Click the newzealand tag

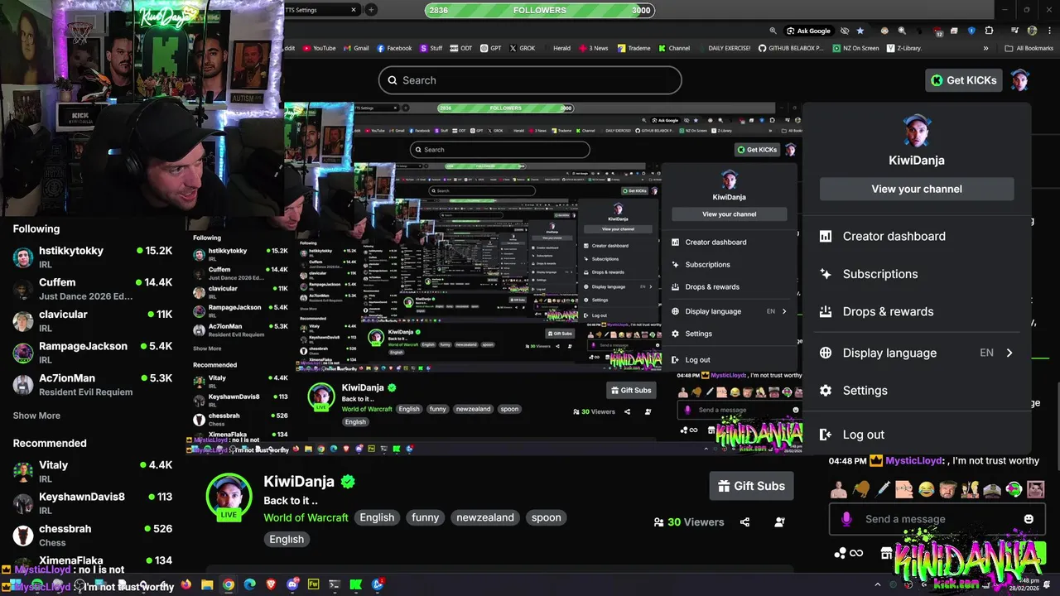click(485, 517)
